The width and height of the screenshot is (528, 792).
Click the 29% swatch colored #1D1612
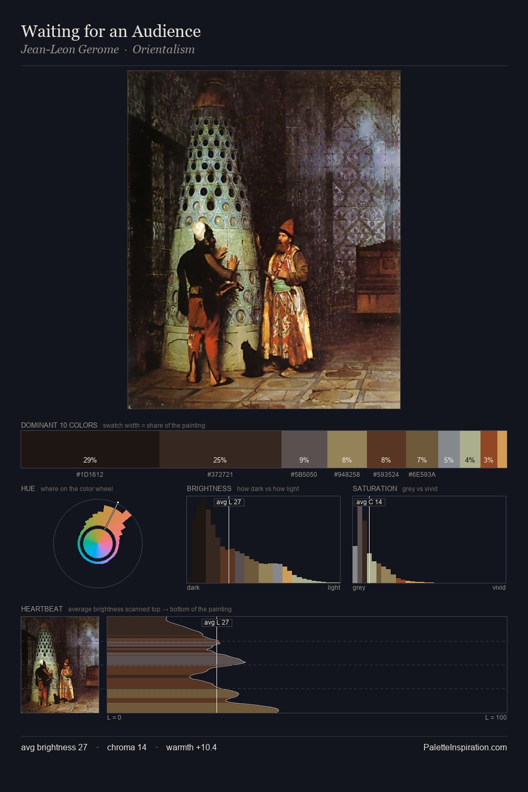pos(90,449)
